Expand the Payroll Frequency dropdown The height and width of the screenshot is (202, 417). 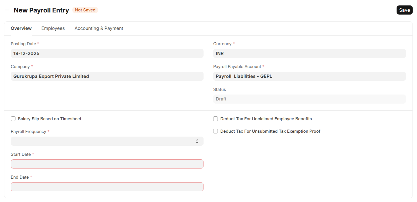click(107, 141)
